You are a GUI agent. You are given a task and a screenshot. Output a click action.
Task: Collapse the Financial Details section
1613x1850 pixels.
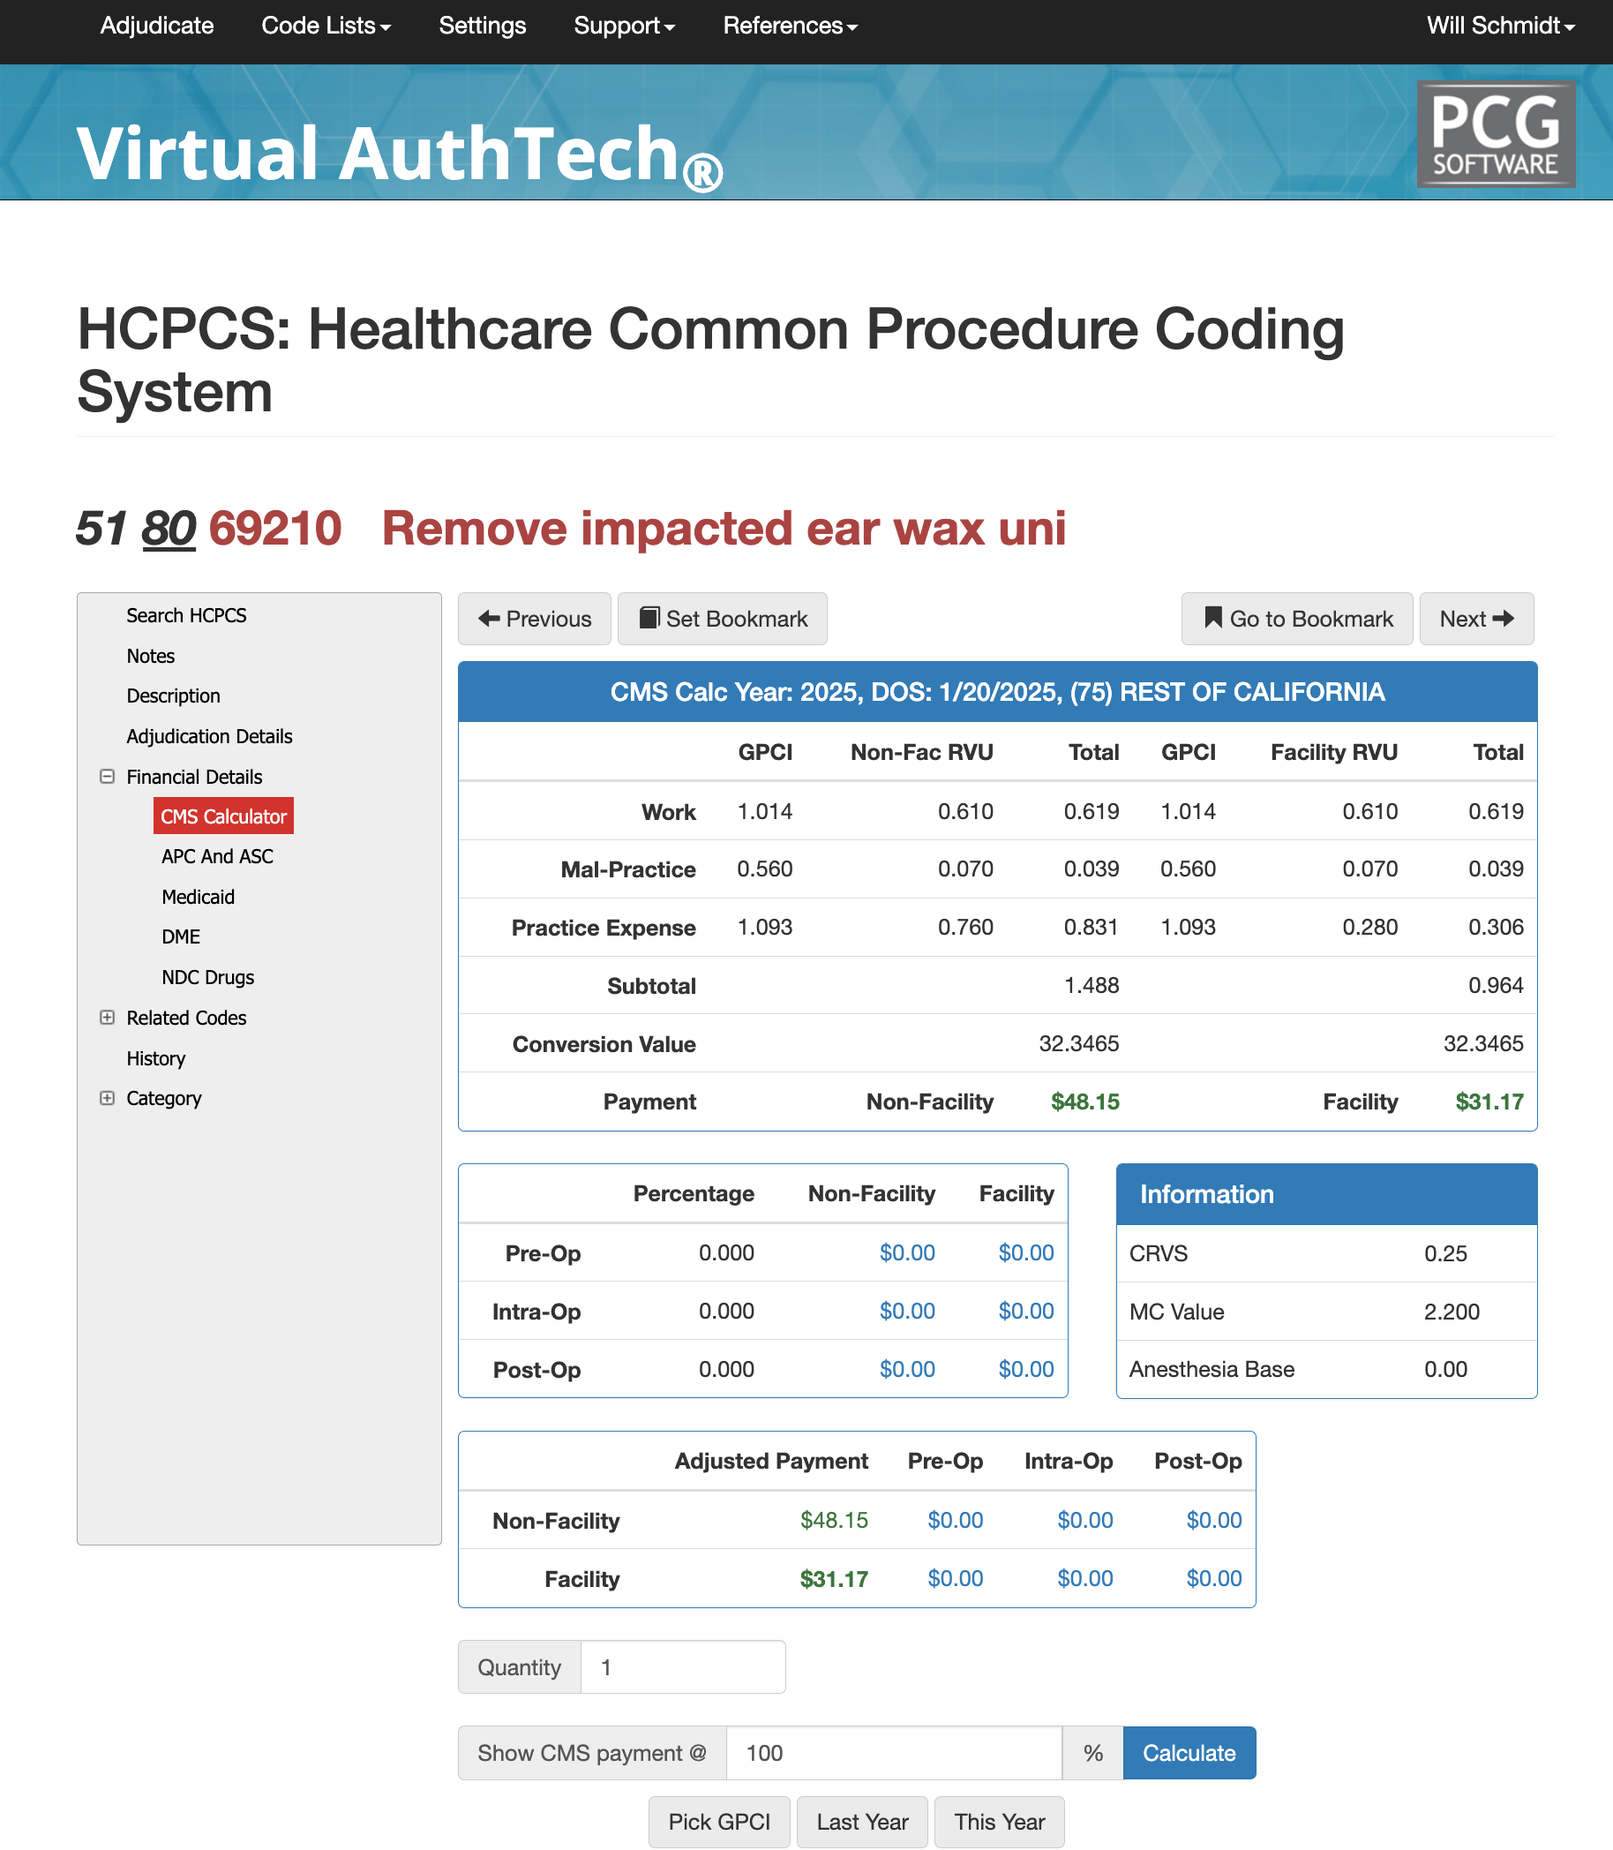coord(107,776)
